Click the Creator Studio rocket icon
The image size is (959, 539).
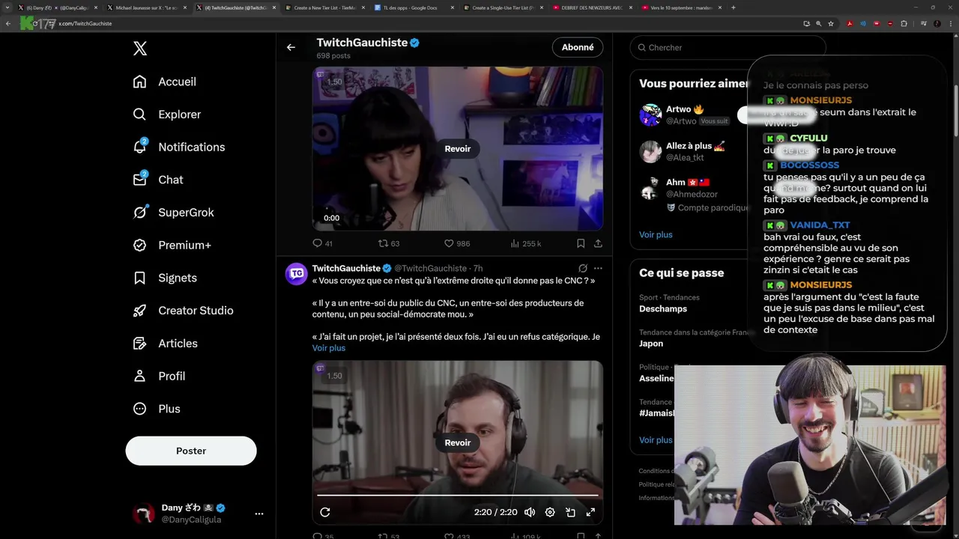pos(139,311)
